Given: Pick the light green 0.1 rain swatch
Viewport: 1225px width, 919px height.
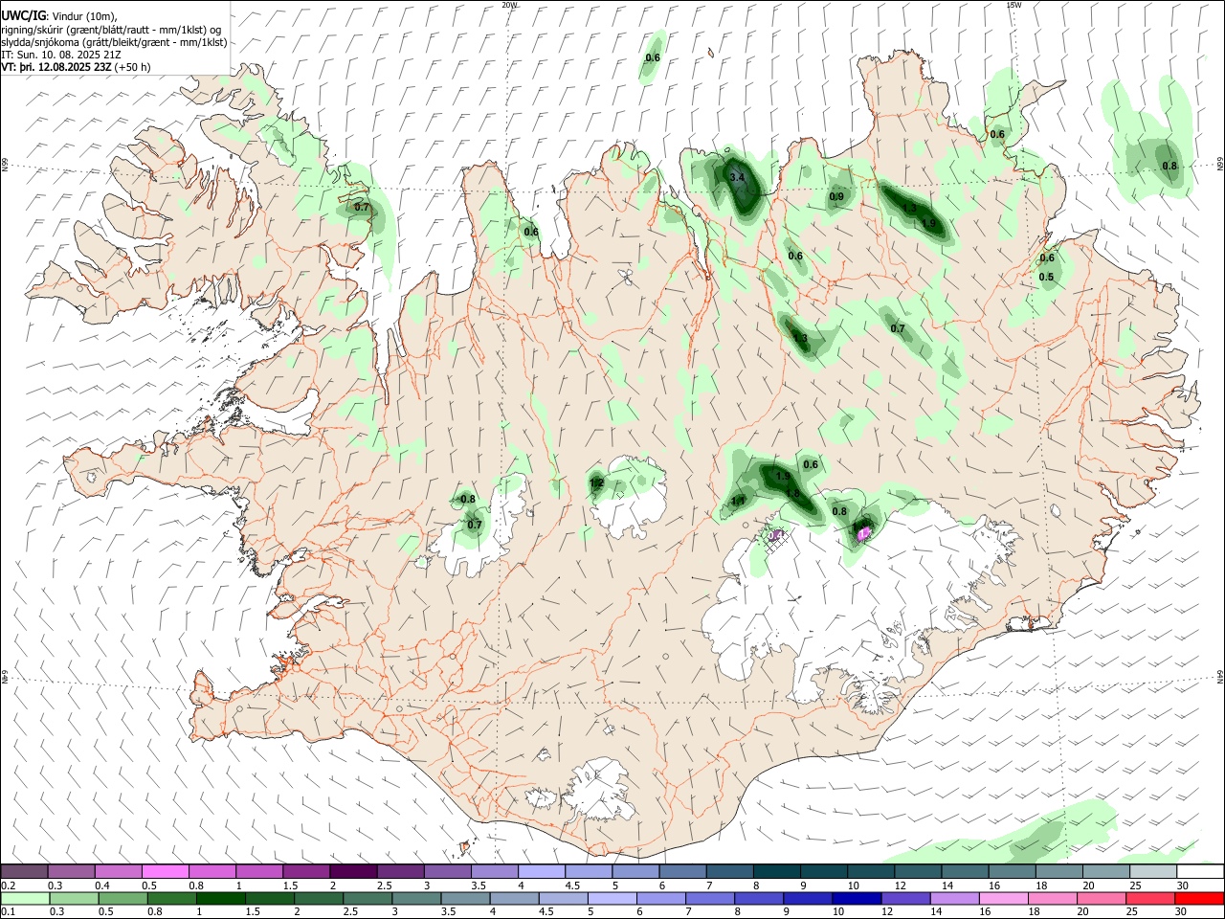Looking at the screenshot, I should coord(25,899).
